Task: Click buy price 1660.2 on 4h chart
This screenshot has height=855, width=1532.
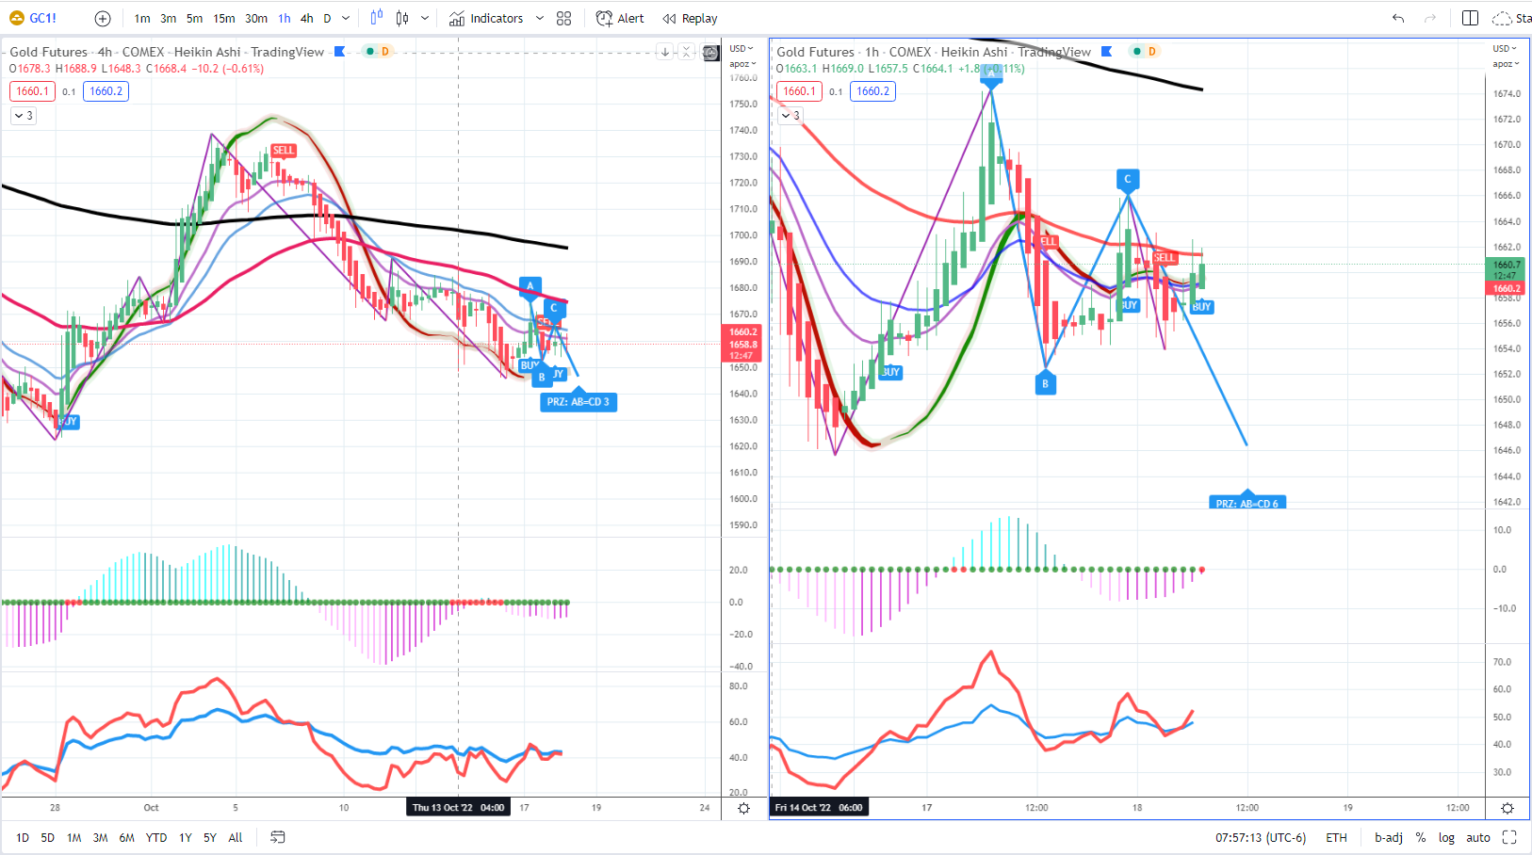Action: [106, 91]
